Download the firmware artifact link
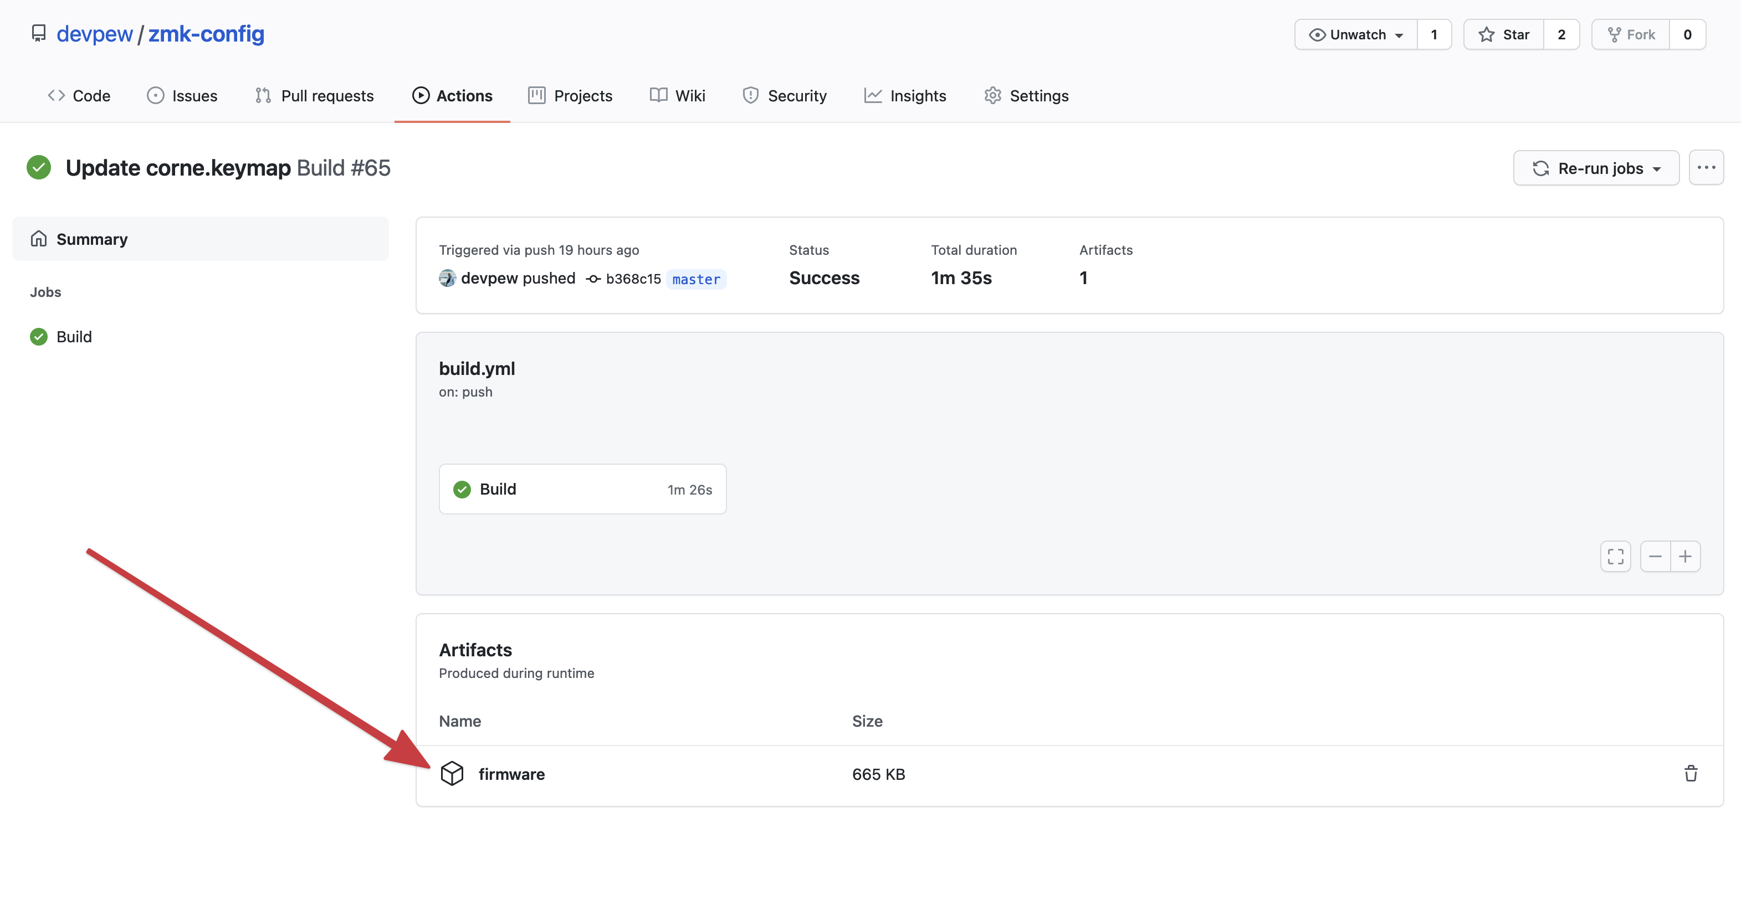 point(511,774)
